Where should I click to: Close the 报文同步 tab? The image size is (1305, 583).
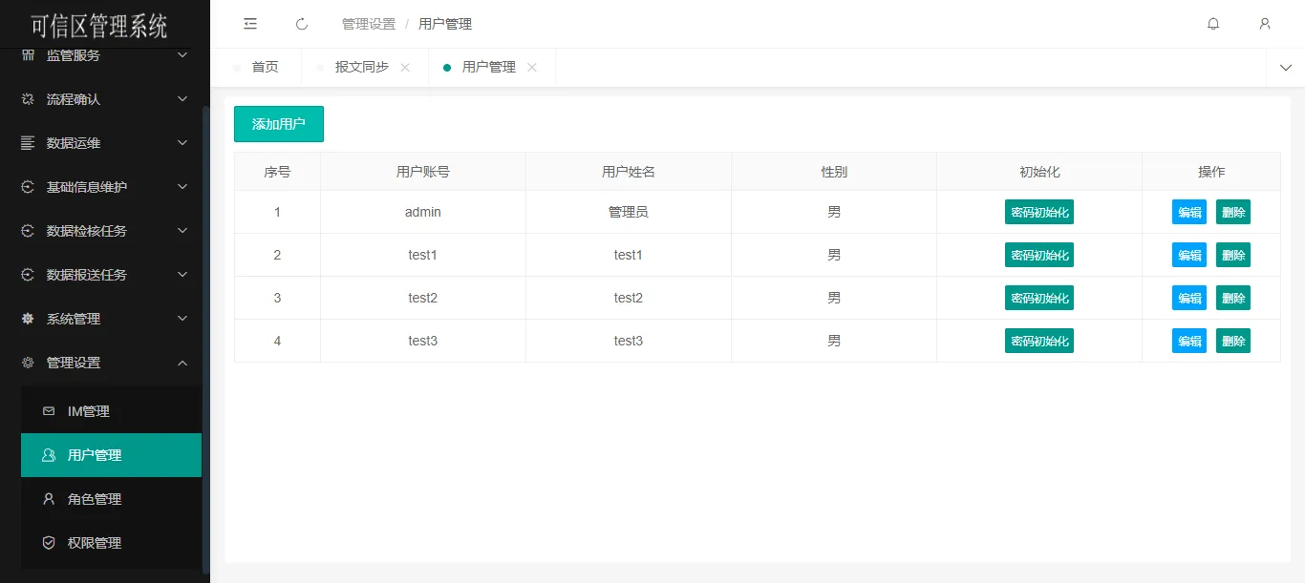click(x=405, y=68)
